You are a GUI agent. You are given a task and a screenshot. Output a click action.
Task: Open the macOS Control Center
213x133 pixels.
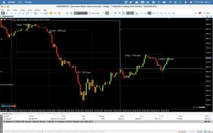[x=186, y=2]
